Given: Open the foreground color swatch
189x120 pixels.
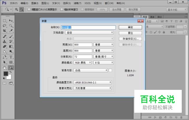Looking at the screenshot, I should point(6,74).
